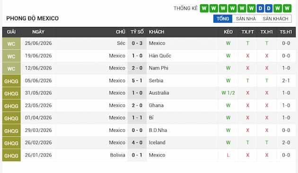Open Iceland team link

157,143
